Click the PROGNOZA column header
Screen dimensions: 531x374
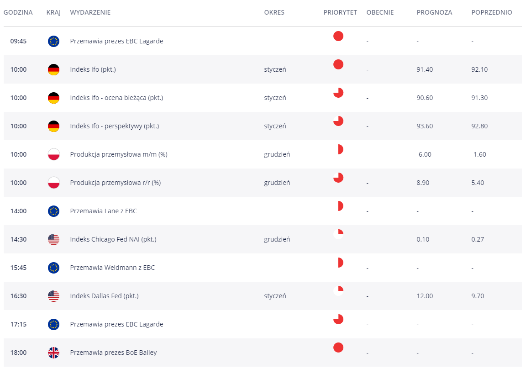(x=434, y=12)
